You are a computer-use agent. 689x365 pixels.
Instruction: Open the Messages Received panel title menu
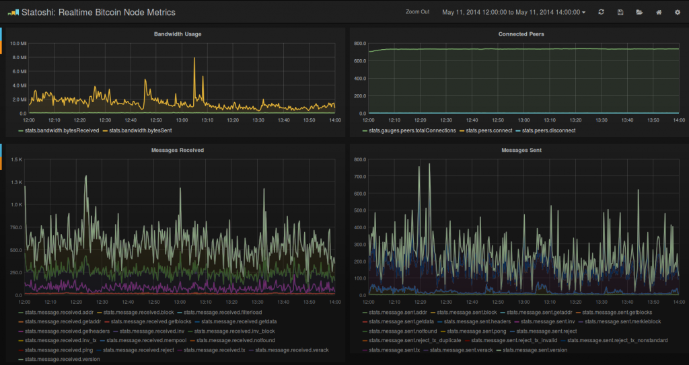coord(178,150)
